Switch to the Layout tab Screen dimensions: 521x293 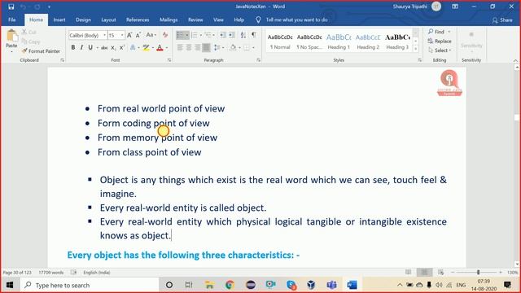[x=108, y=20]
